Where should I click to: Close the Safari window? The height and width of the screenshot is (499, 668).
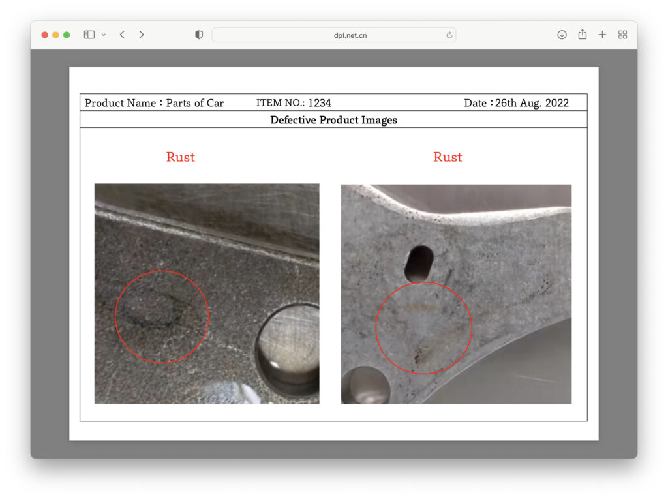45,35
